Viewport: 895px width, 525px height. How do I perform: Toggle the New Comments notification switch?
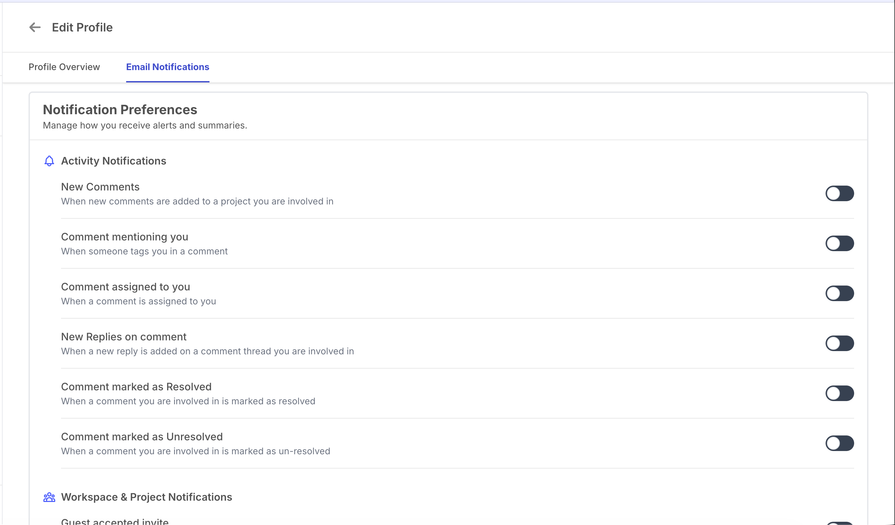839,193
